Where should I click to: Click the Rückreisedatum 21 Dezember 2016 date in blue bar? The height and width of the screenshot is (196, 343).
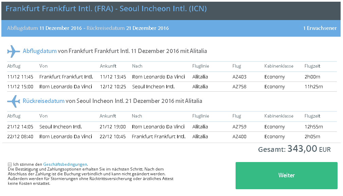coord(127,28)
